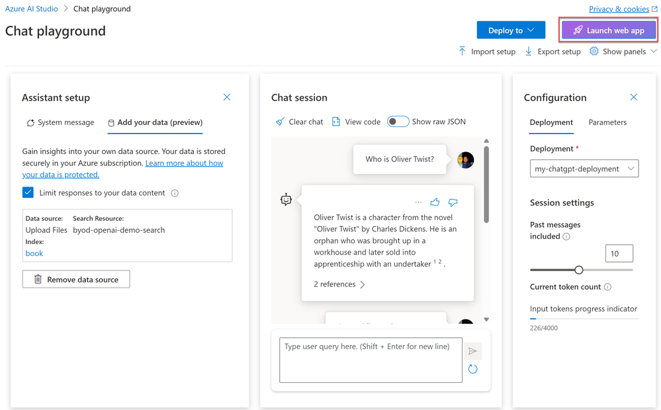Go to Azure AI Studio breadcrumb

[x=31, y=9]
